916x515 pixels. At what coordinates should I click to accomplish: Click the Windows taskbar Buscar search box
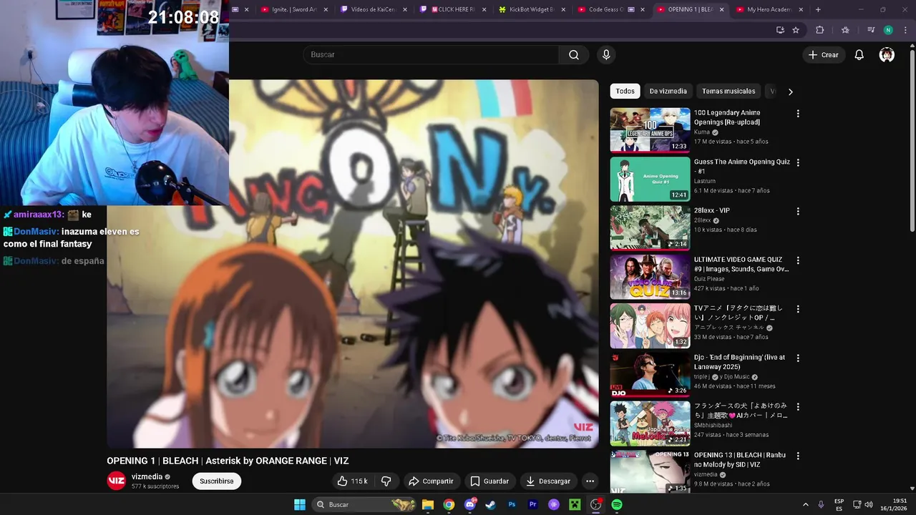click(x=365, y=504)
